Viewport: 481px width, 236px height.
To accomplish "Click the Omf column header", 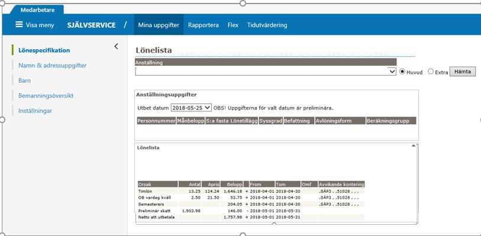I will coord(309,184).
